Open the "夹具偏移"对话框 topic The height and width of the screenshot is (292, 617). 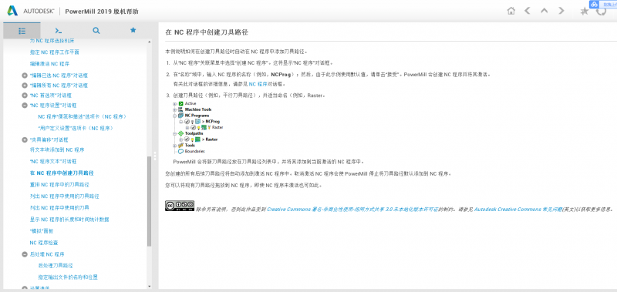point(49,140)
